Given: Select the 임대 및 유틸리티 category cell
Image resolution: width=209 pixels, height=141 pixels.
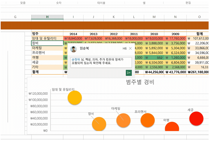Looking at the screenshot, I should tap(47, 38).
